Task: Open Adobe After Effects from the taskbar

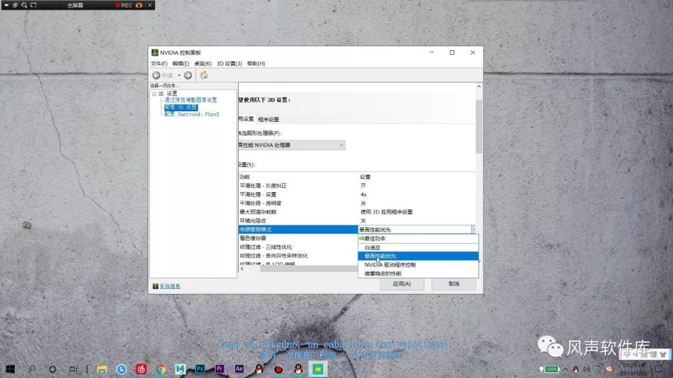Action: point(239,369)
